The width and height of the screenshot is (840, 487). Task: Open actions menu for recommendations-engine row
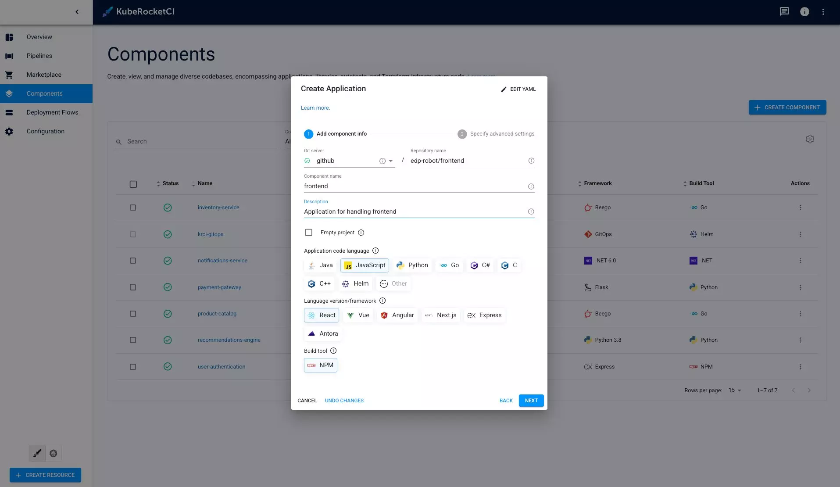(x=801, y=340)
